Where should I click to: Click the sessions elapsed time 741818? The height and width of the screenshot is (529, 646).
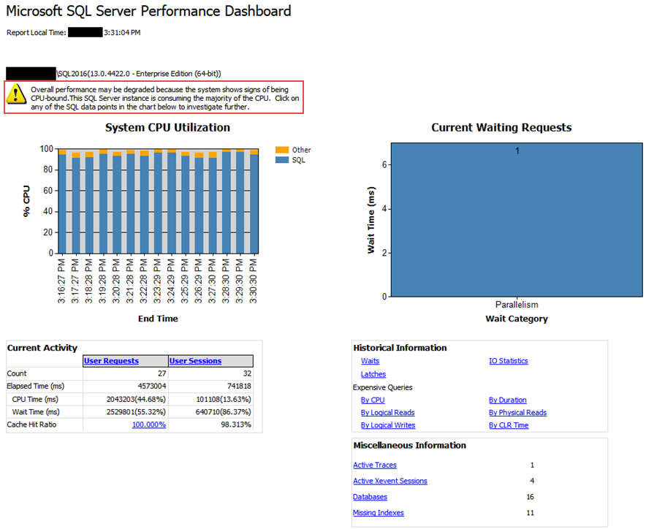click(x=239, y=386)
